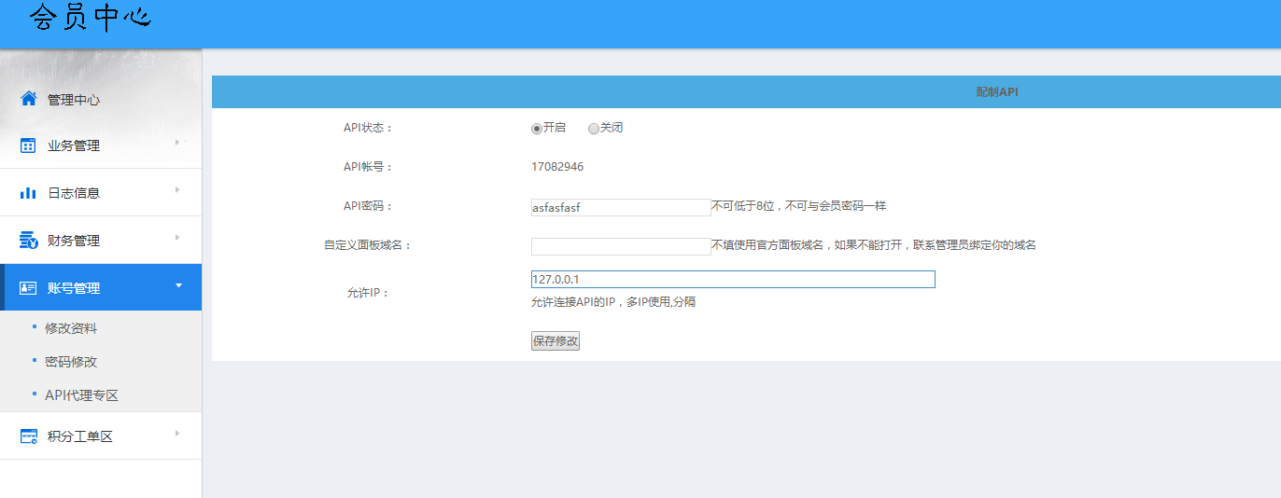Screen dimensions: 1281x498
Task: Click the home icon beside 管理中心
Action: click(x=28, y=99)
